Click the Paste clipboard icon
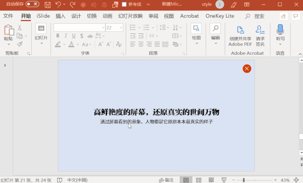The width and height of the screenshot is (303, 183). (9, 30)
